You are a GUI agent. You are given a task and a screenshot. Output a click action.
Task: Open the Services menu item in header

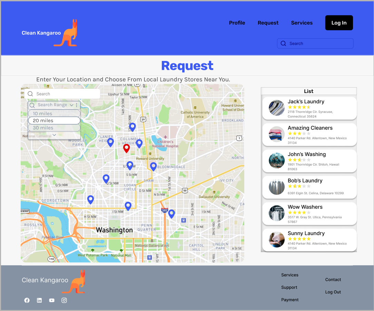pyautogui.click(x=302, y=23)
